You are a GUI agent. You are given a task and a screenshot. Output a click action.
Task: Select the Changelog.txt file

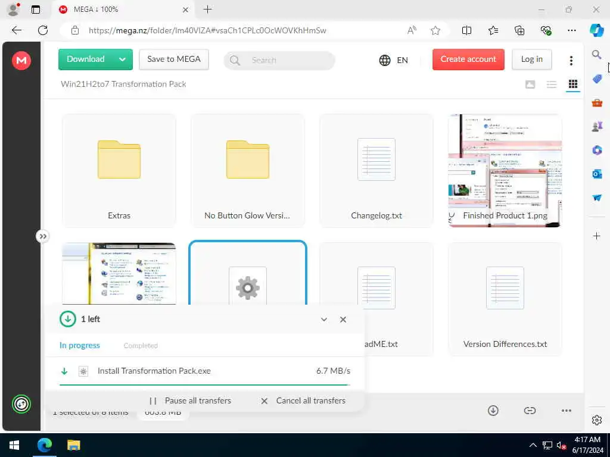click(376, 170)
